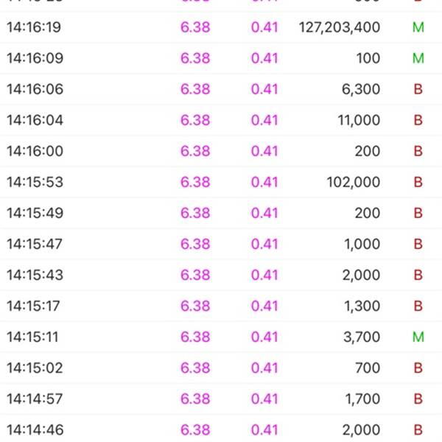Select the 1,300 volume trade
The height and width of the screenshot is (442, 442).
[x=362, y=306]
